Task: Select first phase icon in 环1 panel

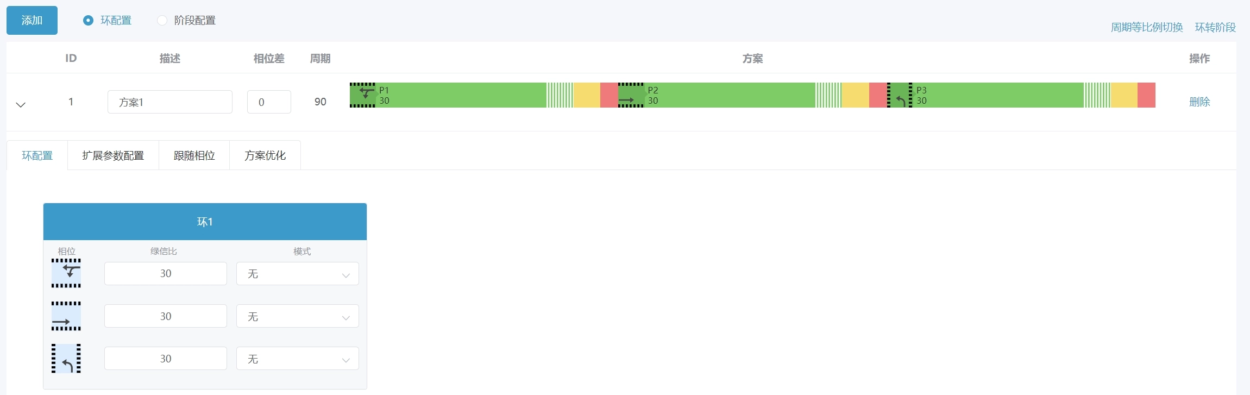Action: 66,273
